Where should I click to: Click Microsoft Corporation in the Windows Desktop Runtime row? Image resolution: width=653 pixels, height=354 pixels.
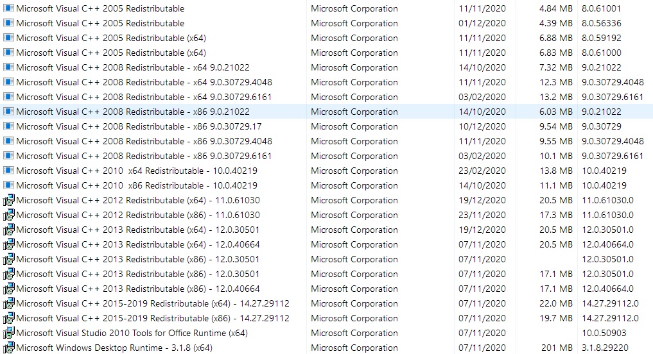click(x=354, y=348)
